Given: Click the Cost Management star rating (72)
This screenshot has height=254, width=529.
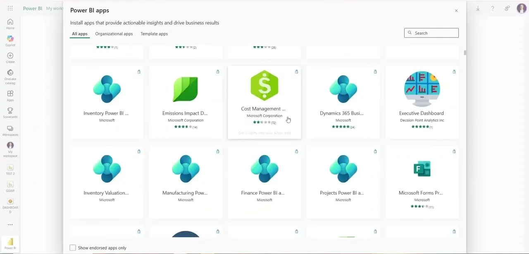Looking at the screenshot, I should (264, 122).
